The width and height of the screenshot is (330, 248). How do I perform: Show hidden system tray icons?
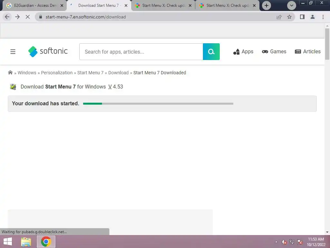click(276, 242)
